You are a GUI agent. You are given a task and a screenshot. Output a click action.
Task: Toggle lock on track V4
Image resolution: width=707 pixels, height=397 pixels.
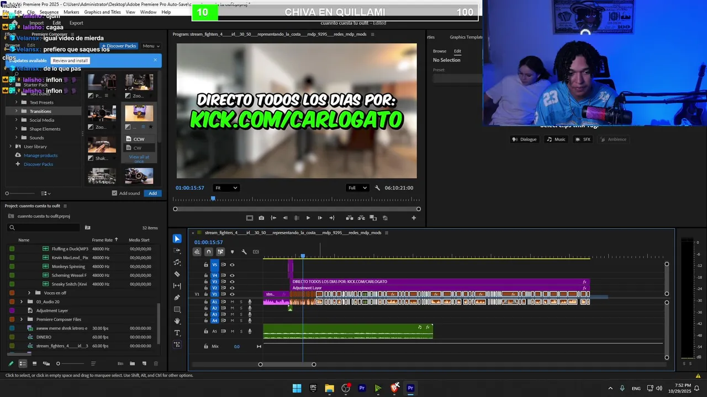[x=206, y=275]
